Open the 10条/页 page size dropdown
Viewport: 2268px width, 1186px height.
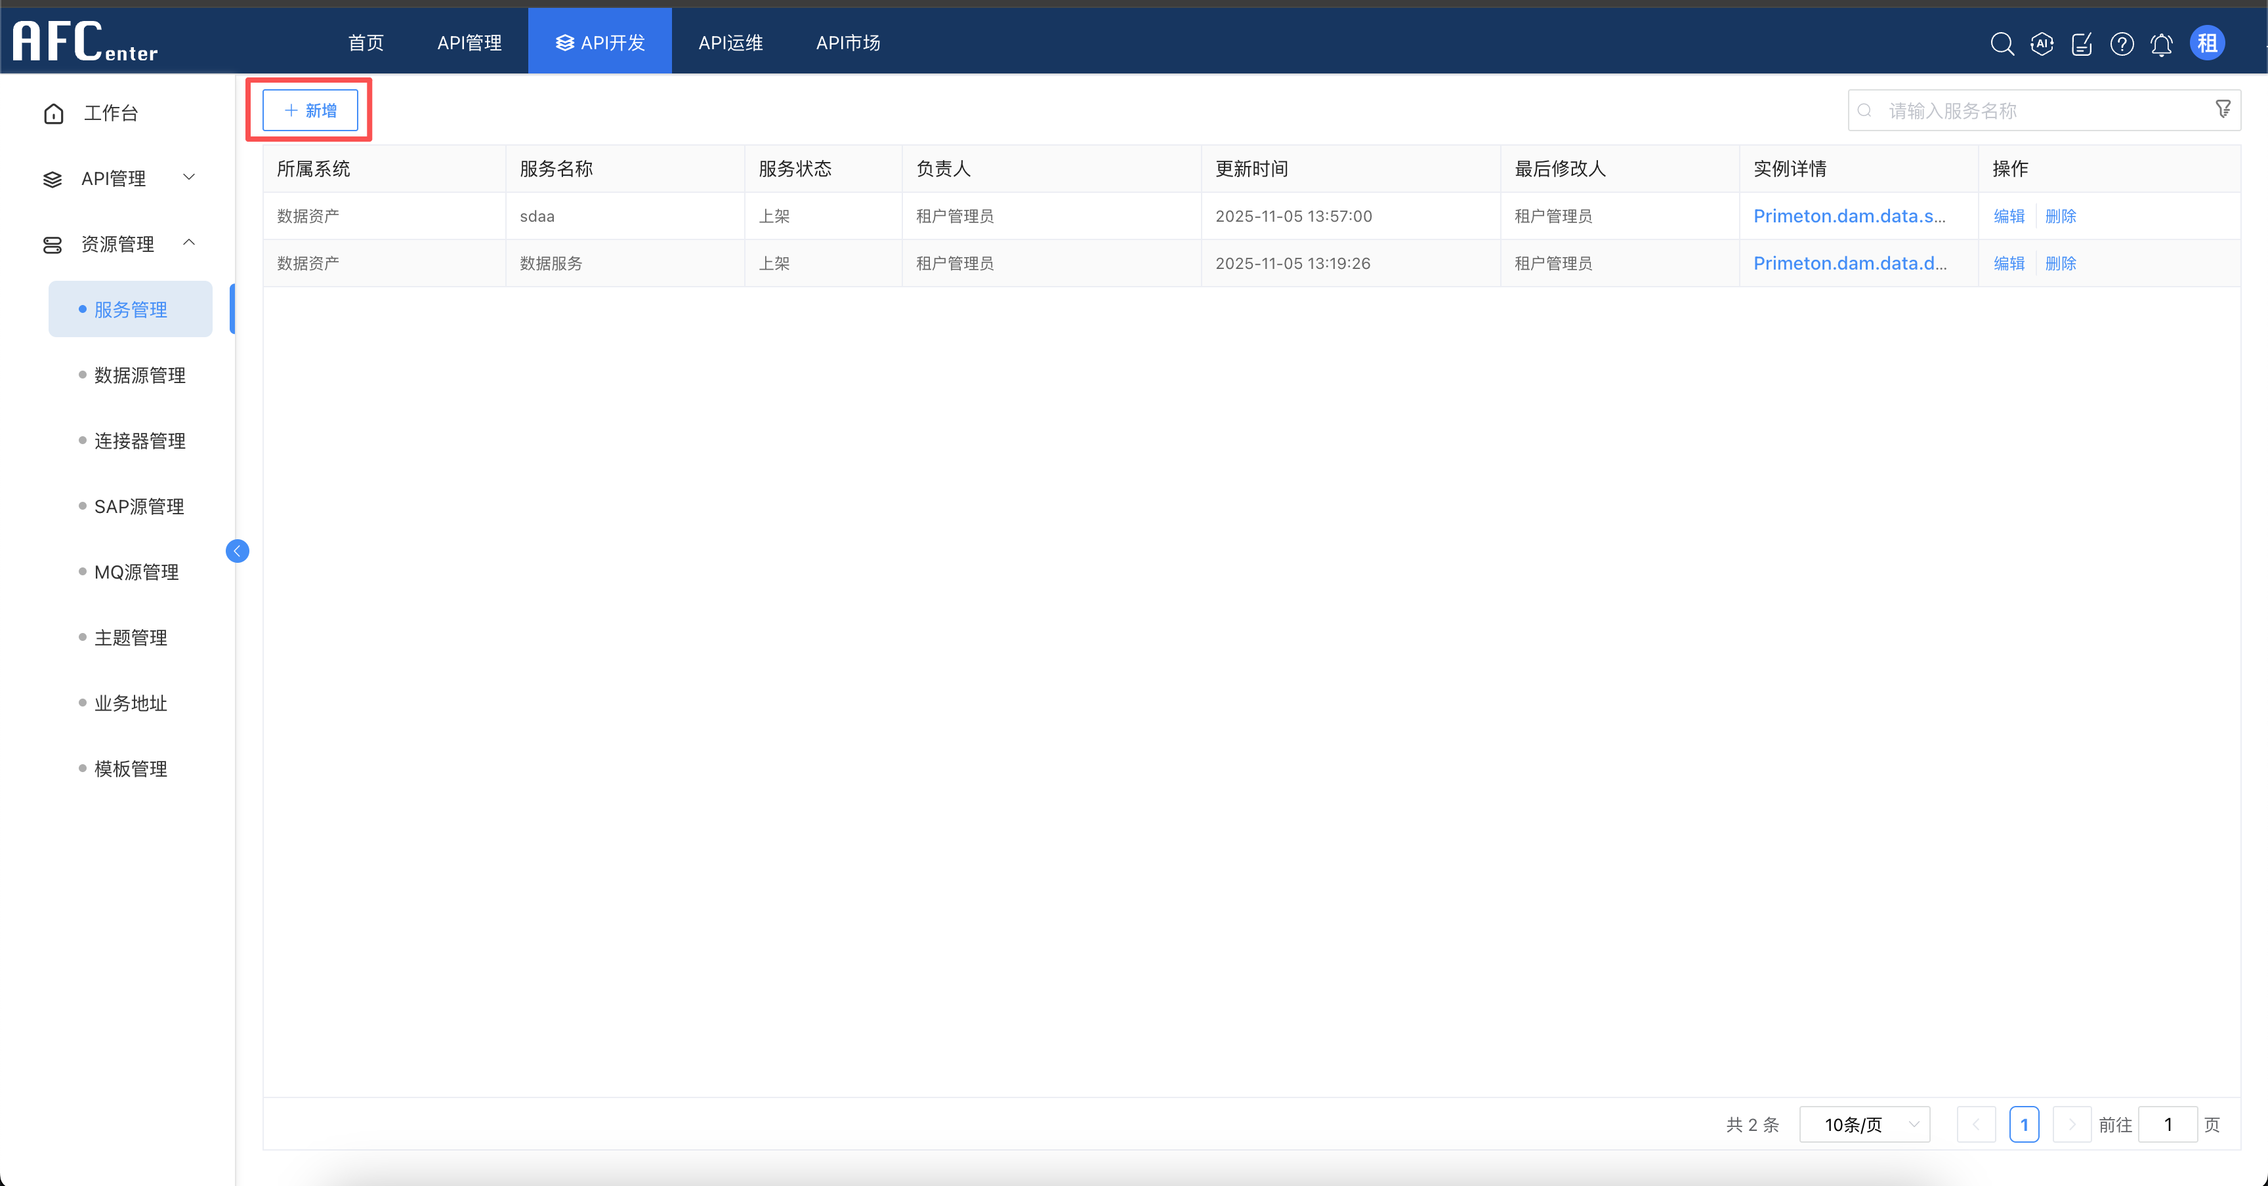tap(1864, 1124)
